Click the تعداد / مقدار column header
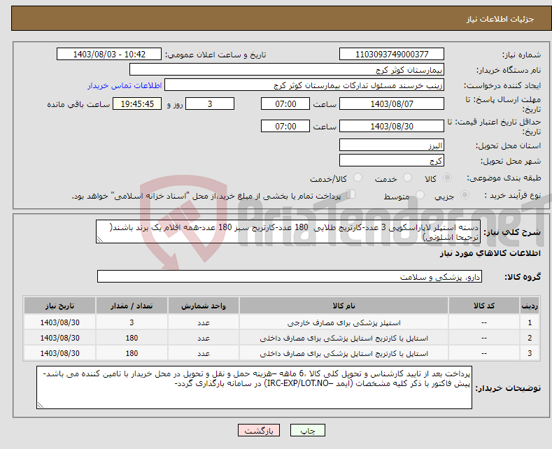This screenshot has height=449, width=552. (x=132, y=306)
